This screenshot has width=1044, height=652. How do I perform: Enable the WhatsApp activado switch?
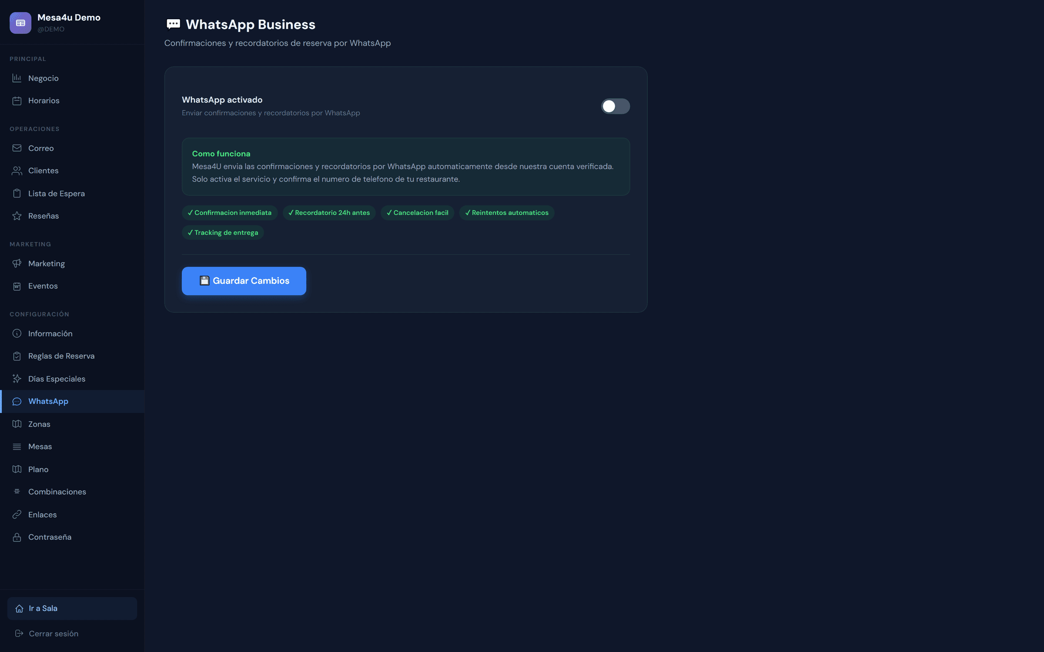pyautogui.click(x=615, y=106)
